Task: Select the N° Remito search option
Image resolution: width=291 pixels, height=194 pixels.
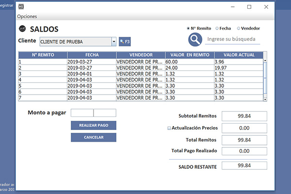Action: click(x=189, y=28)
